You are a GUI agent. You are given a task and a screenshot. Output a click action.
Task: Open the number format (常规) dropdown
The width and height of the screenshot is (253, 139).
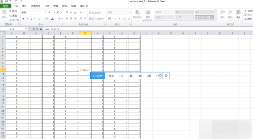pos(130,12)
